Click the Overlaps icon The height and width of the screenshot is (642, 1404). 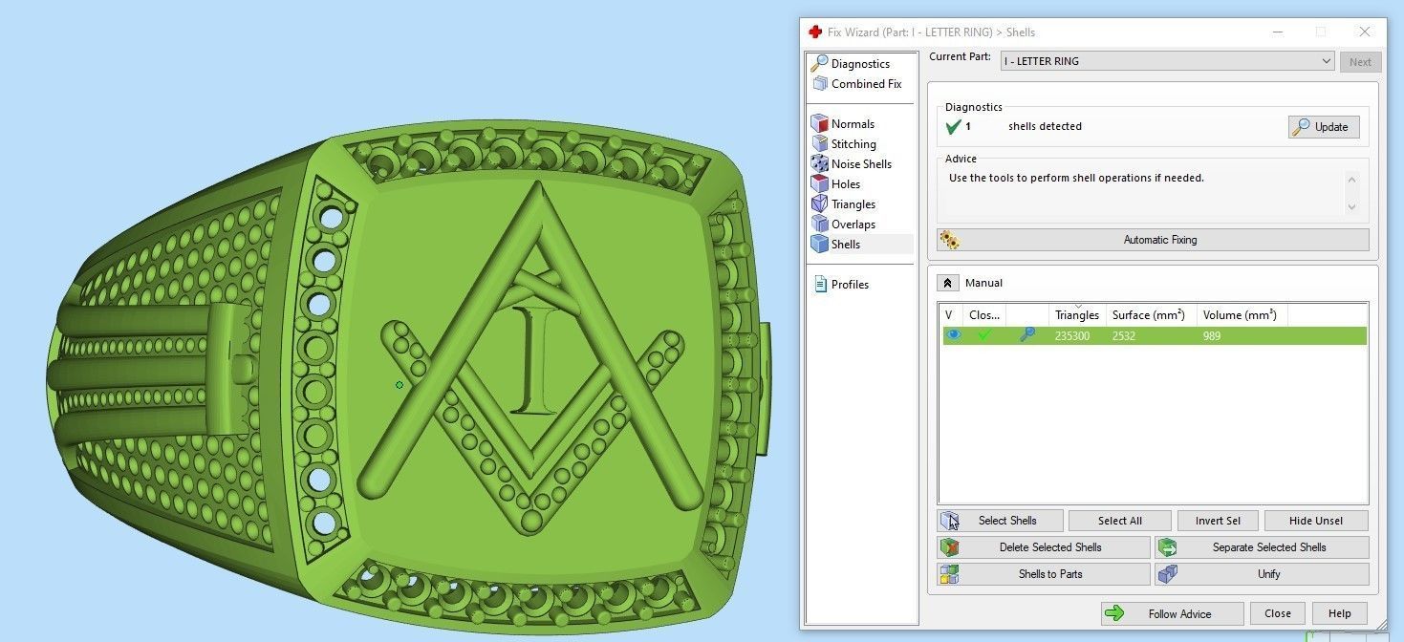point(819,225)
